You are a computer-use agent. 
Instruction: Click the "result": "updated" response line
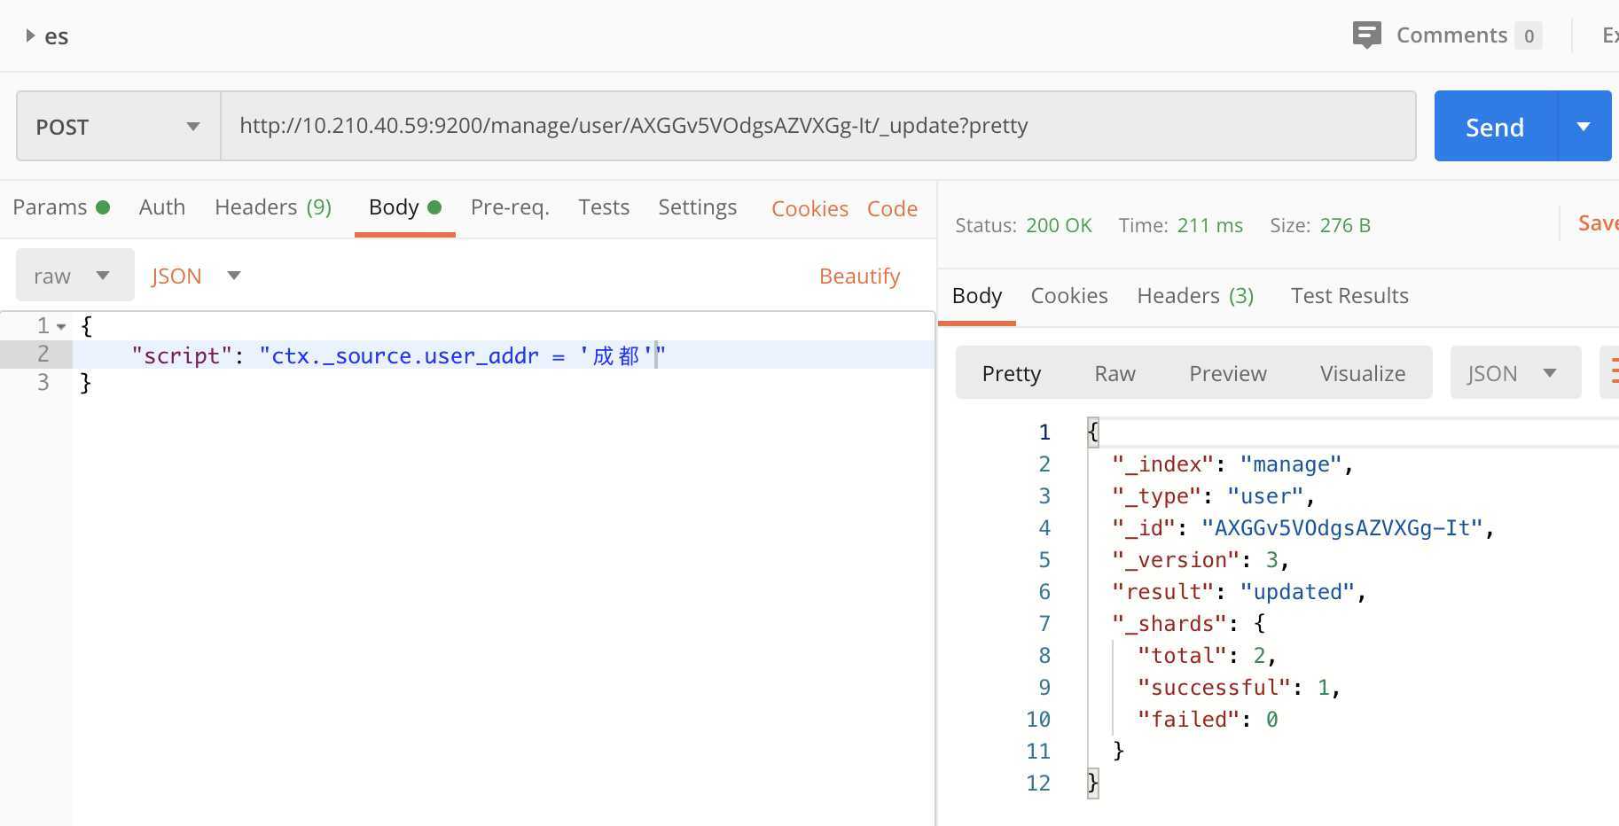pos(1239,592)
